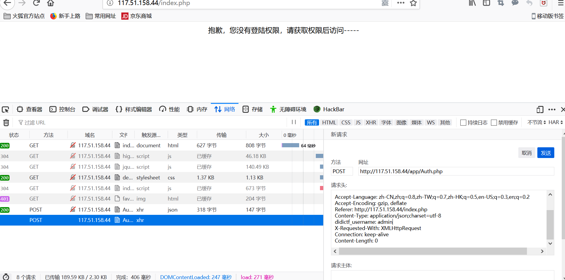Reload the current page

(36, 3)
